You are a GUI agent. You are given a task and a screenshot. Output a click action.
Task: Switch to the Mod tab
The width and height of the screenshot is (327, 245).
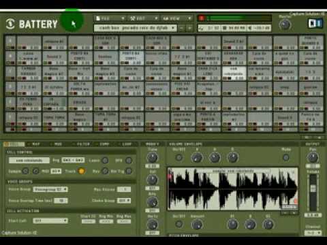click(x=58, y=144)
